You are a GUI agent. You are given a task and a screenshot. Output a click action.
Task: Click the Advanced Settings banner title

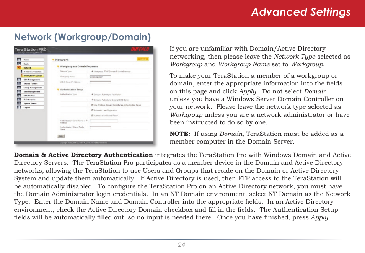click(x=301, y=12)
